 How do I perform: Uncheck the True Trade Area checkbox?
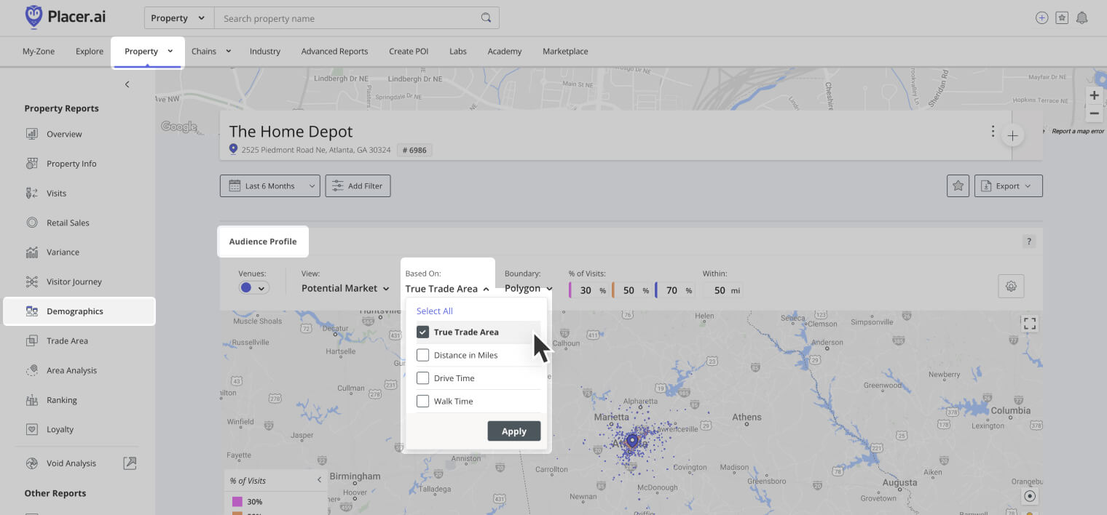(x=422, y=332)
